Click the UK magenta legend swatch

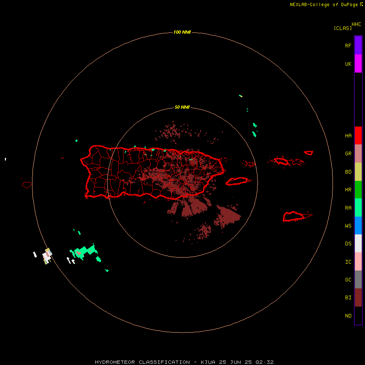point(358,64)
